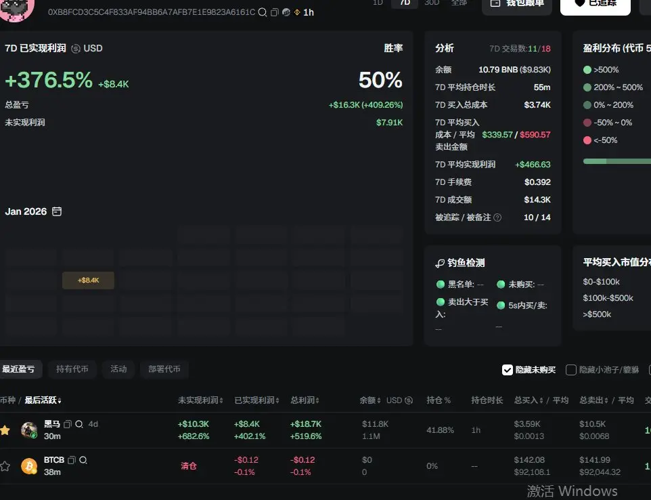Switch to 30D time range
Screen dimensions: 651x500
[432, 3]
